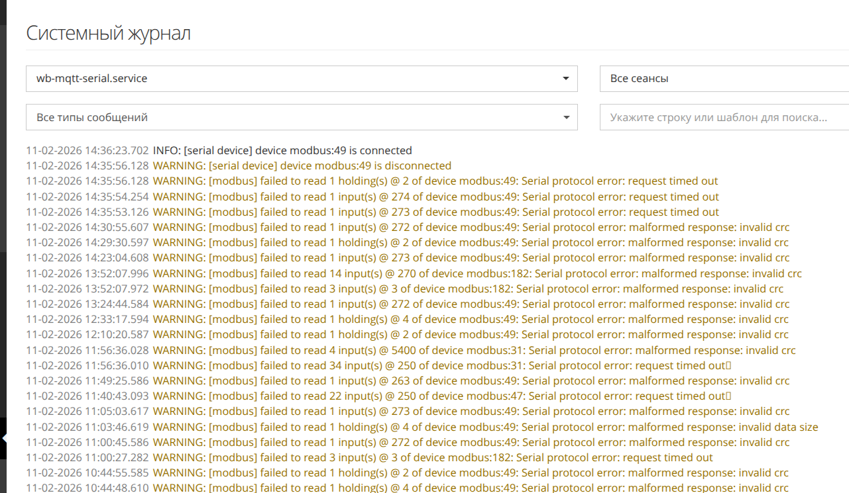Click the 'Системный журнал' page heading
Screen dimensions: 849x493
108,33
